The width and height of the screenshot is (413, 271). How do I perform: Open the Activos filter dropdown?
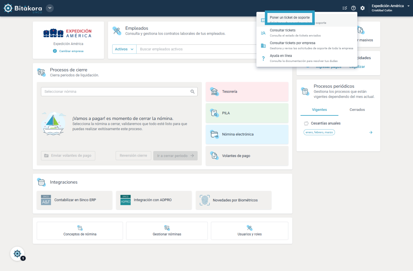point(124,49)
